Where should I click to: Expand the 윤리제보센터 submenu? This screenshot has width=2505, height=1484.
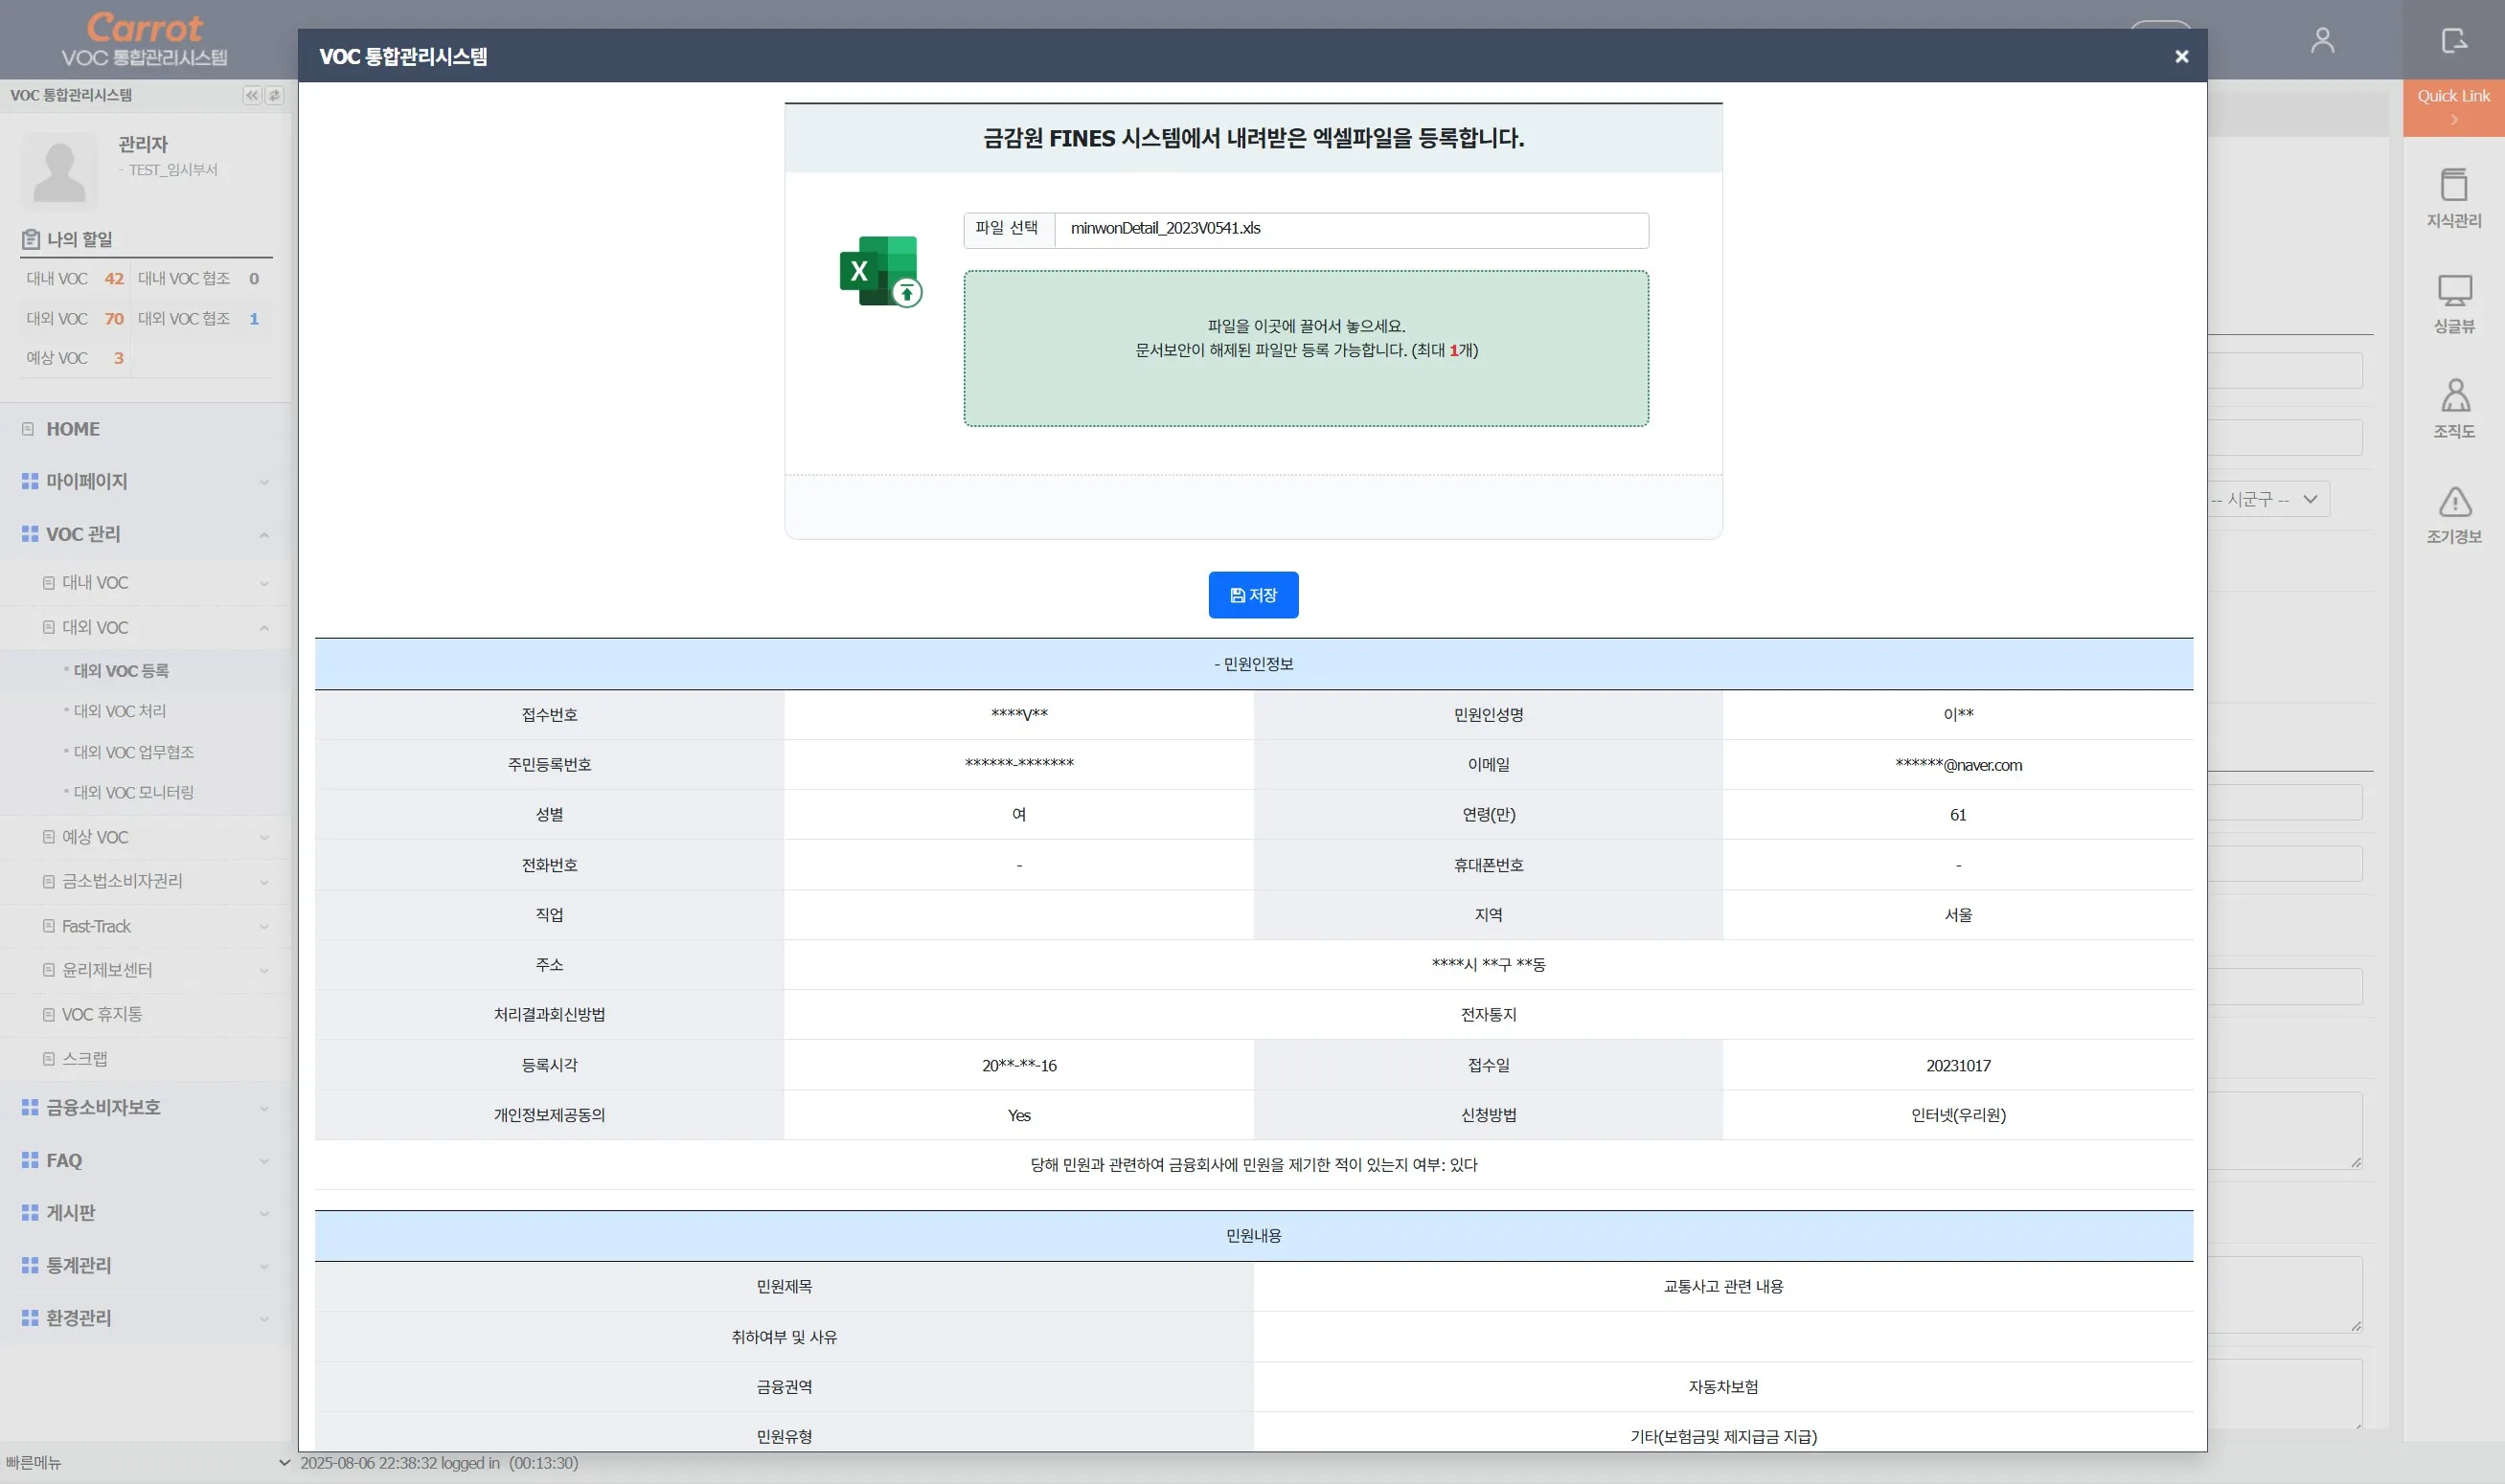tap(145, 970)
